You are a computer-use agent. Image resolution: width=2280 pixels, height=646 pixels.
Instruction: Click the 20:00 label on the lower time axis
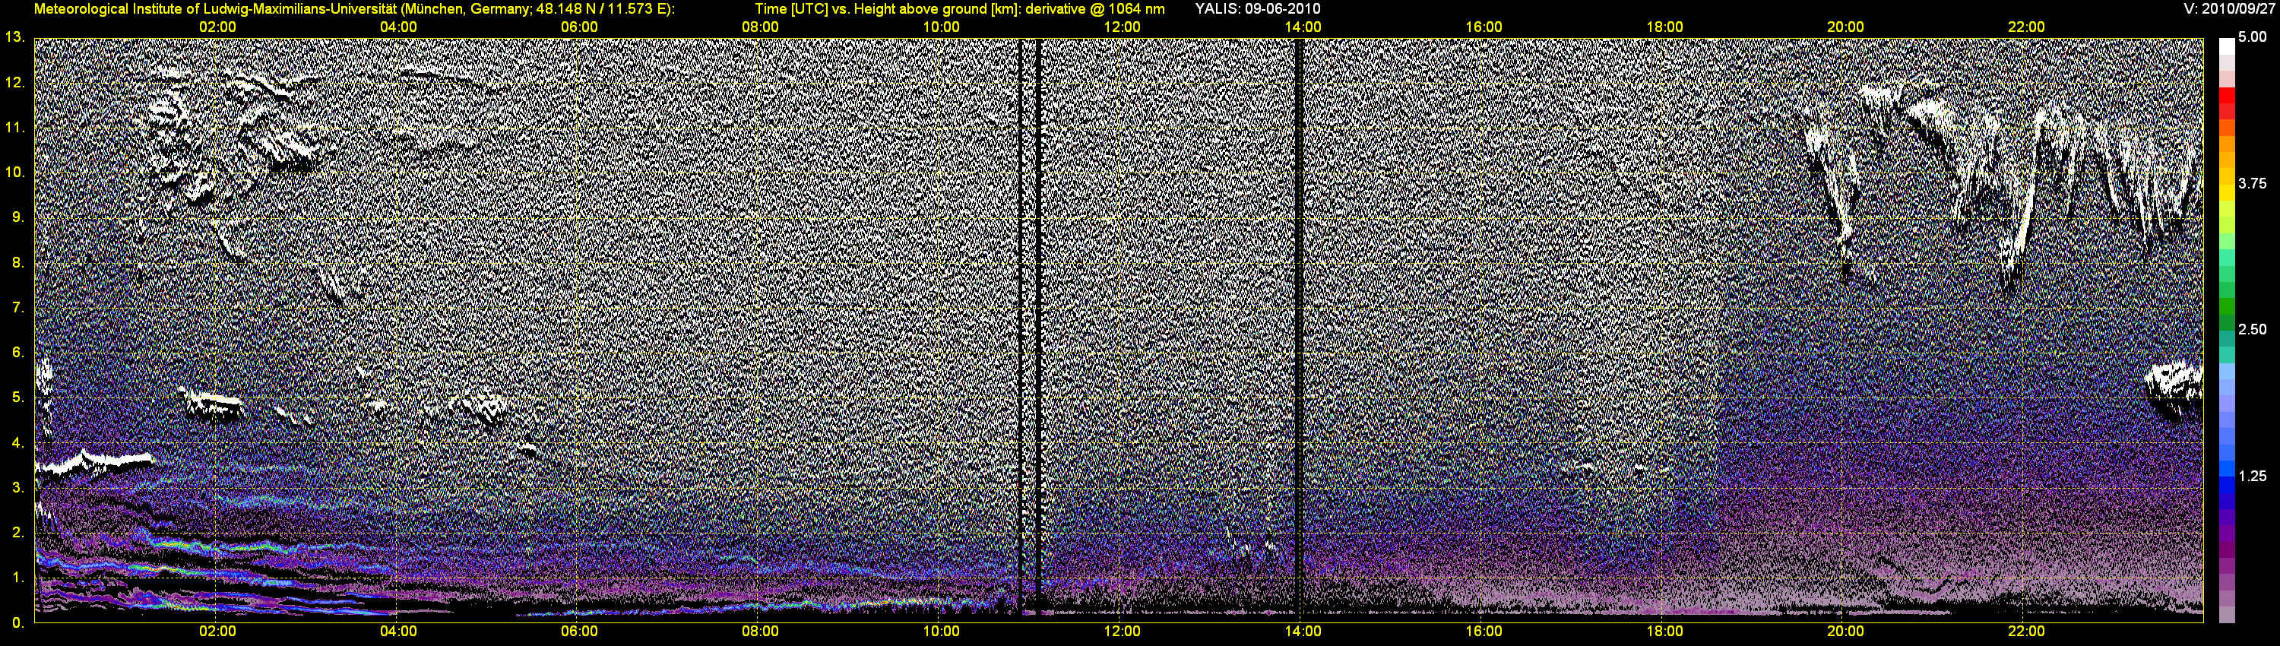(1845, 631)
